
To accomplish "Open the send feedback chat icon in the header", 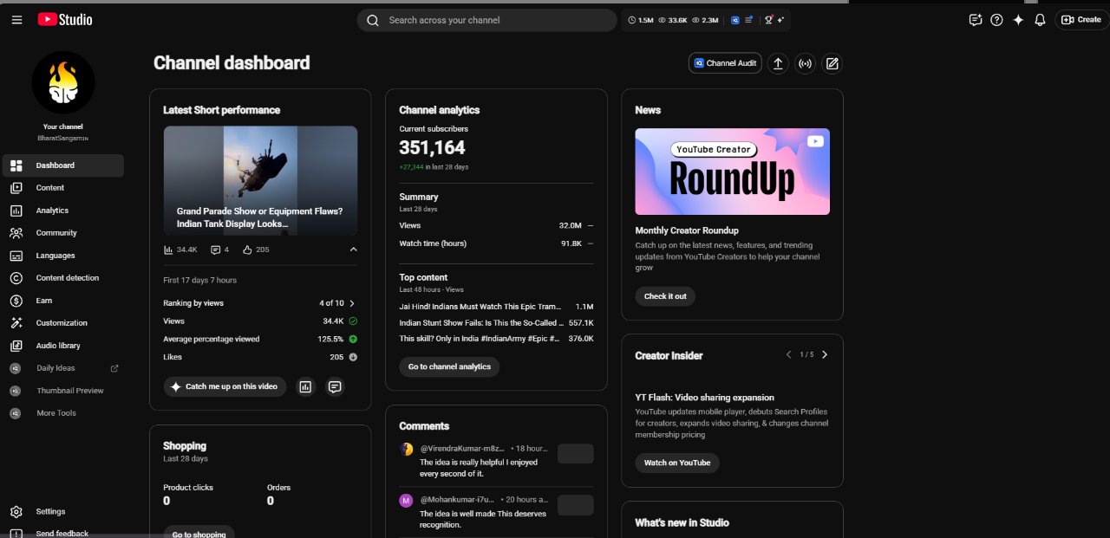I will tap(976, 20).
